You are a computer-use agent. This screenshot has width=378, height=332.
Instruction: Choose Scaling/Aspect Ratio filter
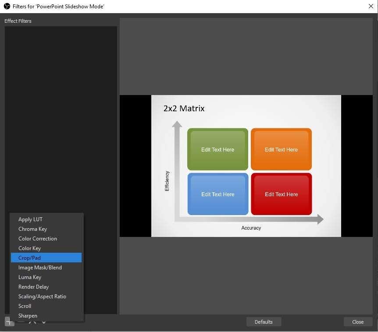(x=42, y=297)
